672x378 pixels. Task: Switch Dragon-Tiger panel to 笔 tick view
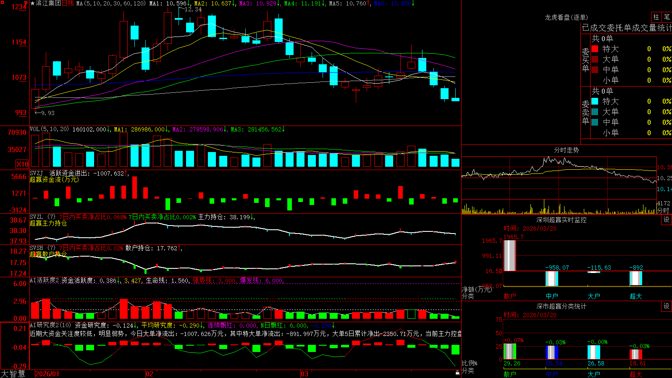click(x=667, y=17)
